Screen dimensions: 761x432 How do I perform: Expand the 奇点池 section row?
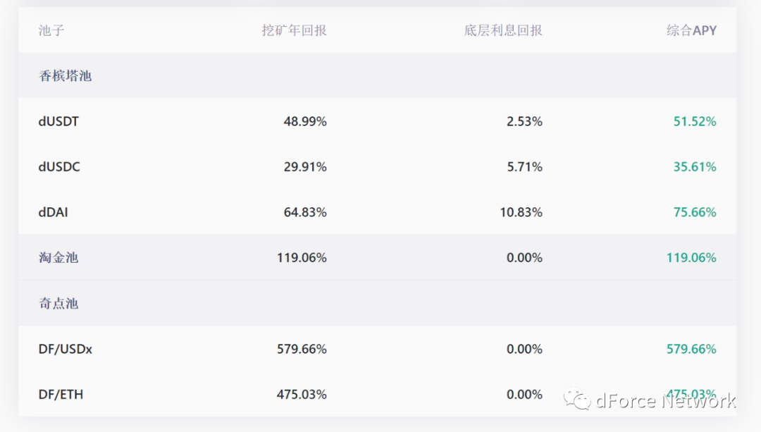[377, 303]
